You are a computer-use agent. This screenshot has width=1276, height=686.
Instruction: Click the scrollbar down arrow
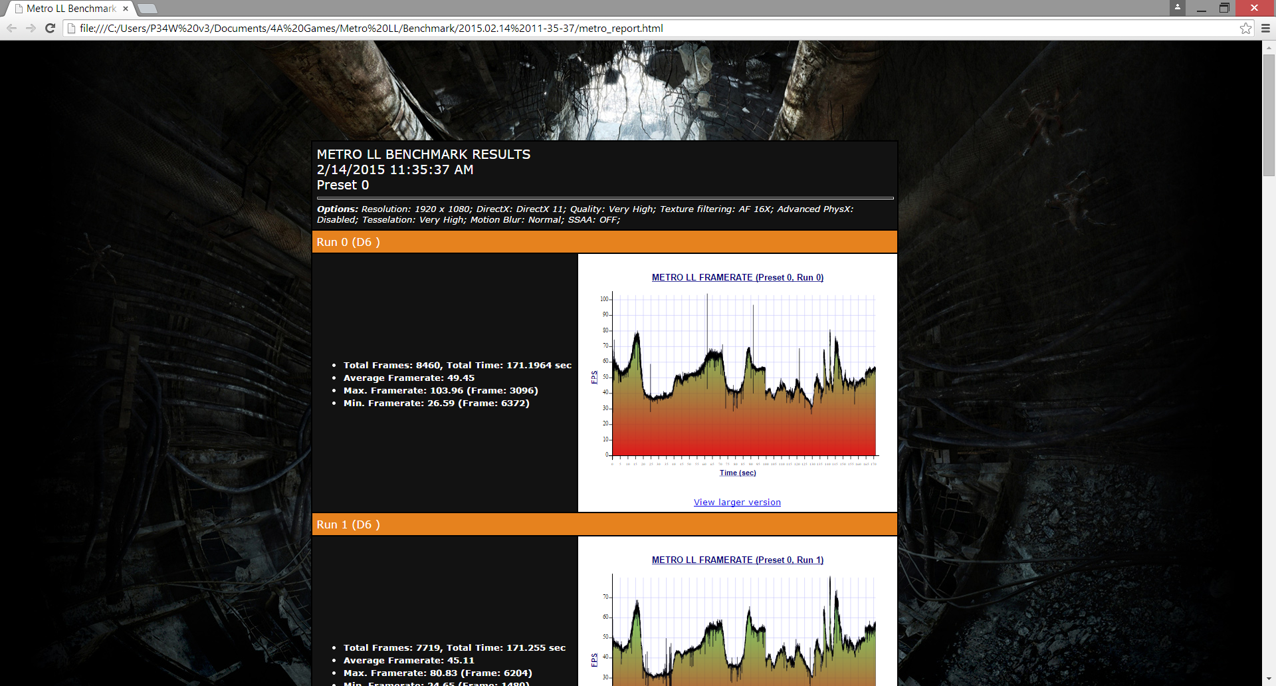1269,679
